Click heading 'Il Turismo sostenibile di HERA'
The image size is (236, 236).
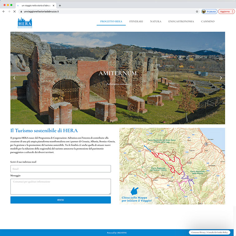pyautogui.click(x=44, y=130)
